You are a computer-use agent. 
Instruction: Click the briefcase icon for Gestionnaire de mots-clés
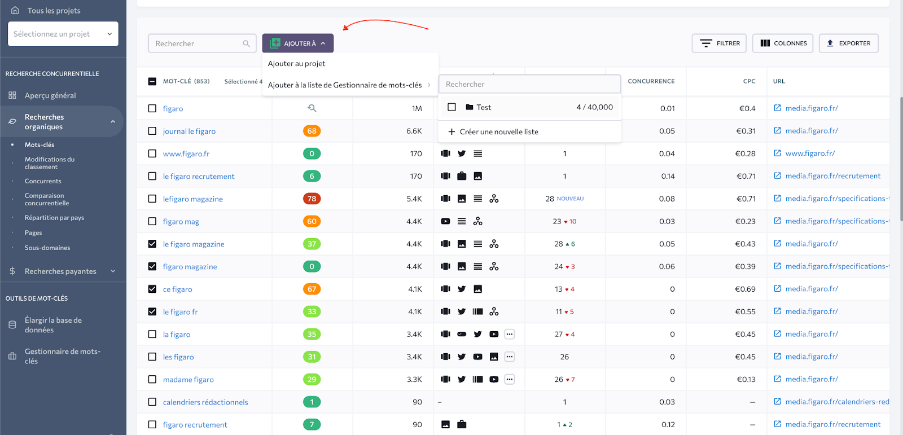pos(12,356)
